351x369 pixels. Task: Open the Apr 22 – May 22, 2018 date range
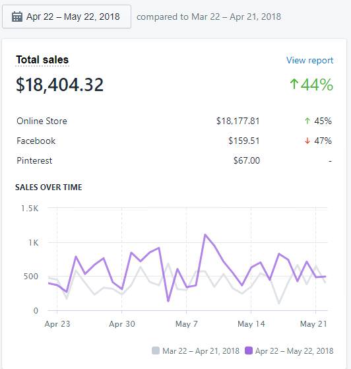67,17
